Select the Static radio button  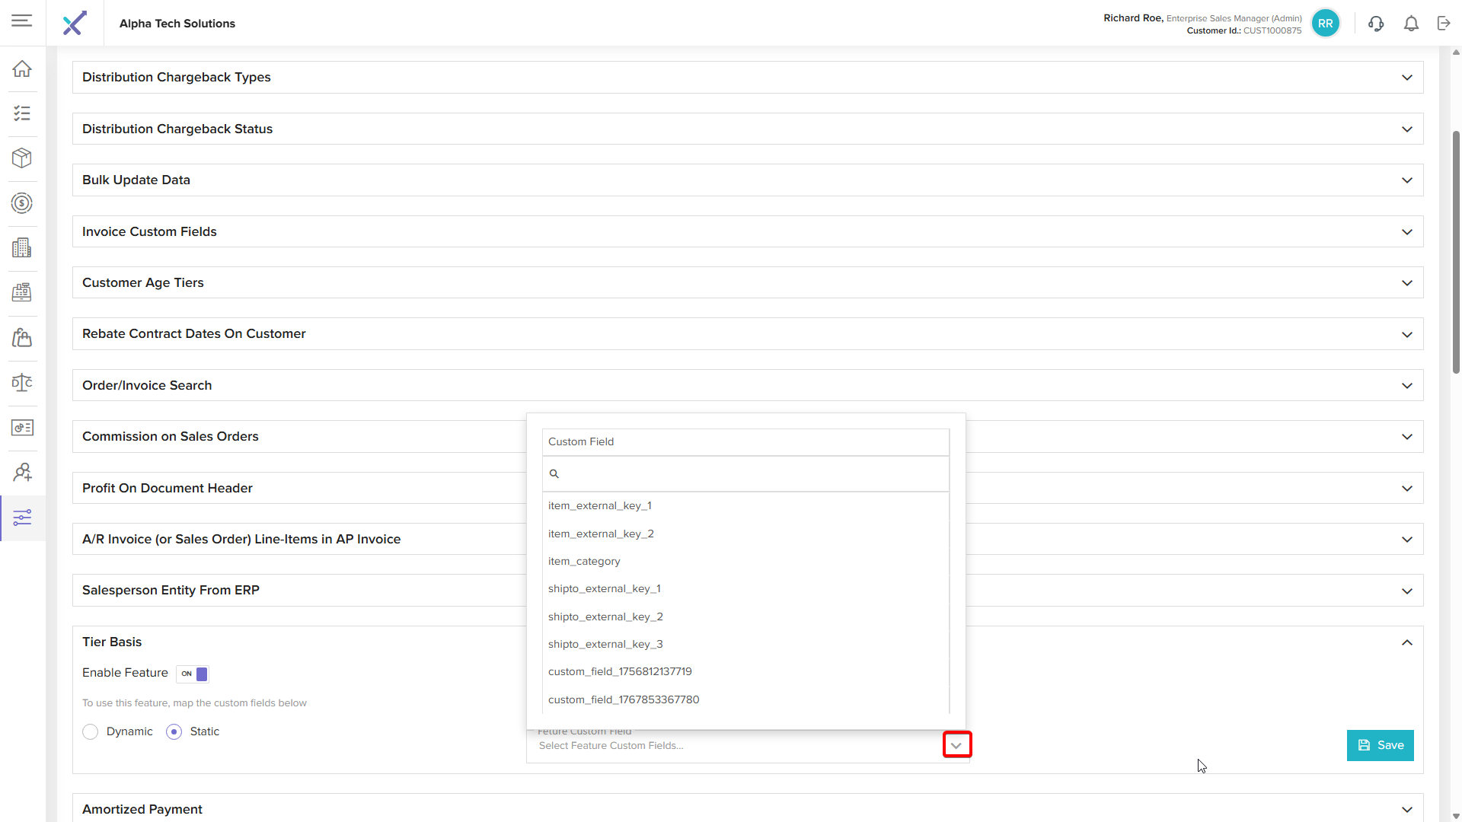pos(174,731)
